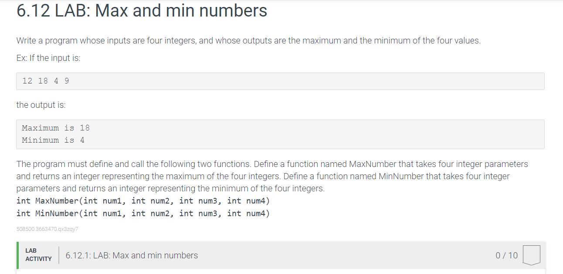Select the content ID 508500.3663470.qx3zqy7
The height and width of the screenshot is (274, 563).
[47, 229]
